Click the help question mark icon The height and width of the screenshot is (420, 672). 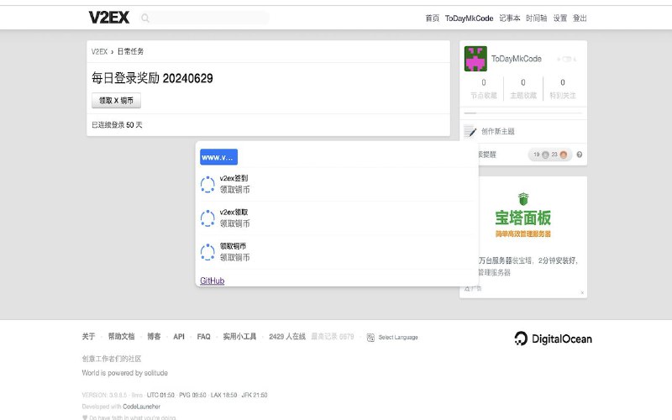click(580, 155)
